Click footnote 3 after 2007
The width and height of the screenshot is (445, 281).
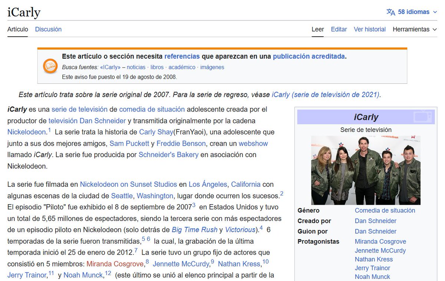(194, 205)
